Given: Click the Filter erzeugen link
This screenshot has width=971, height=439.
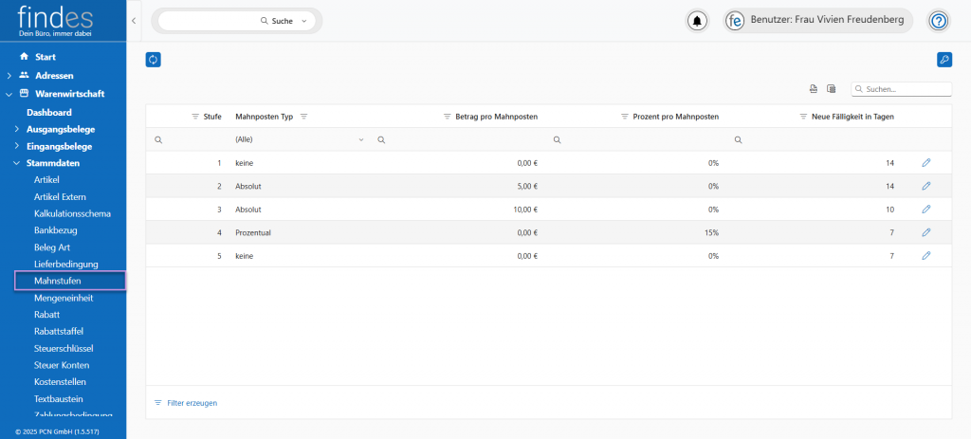Looking at the screenshot, I should (192, 403).
